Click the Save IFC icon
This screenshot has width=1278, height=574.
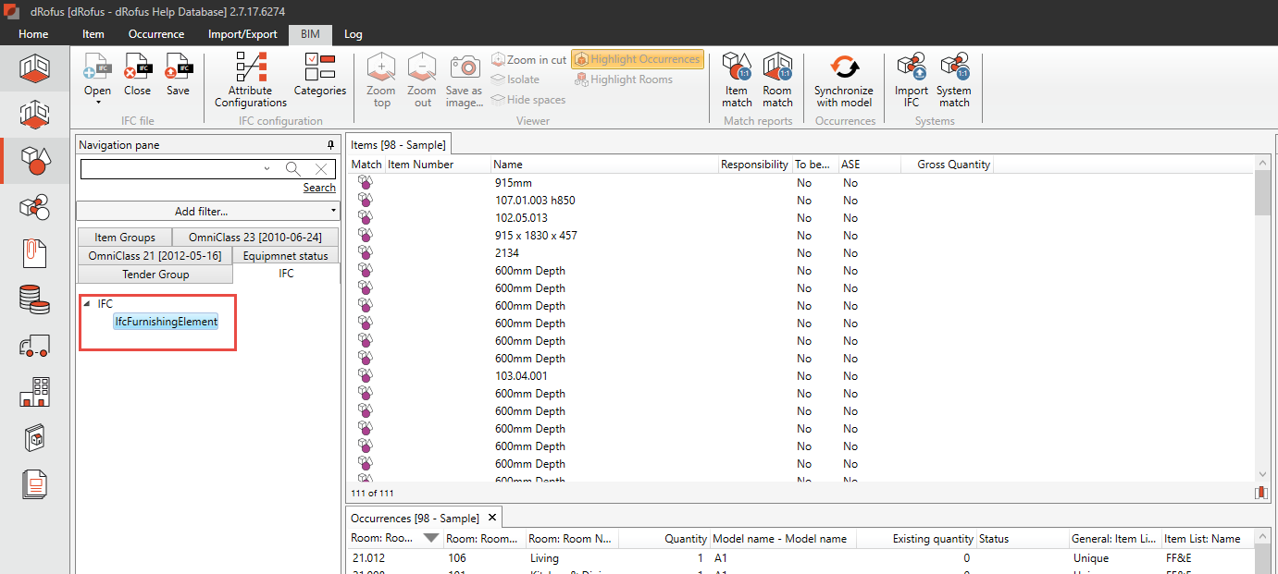[x=178, y=67]
